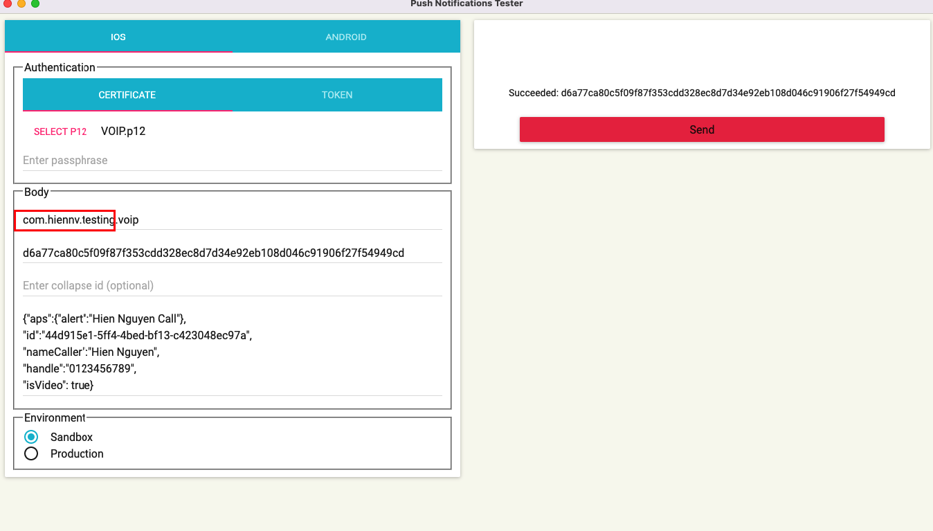Select the Production environment radio button
Viewport: 933px width, 531px height.
tap(31, 453)
